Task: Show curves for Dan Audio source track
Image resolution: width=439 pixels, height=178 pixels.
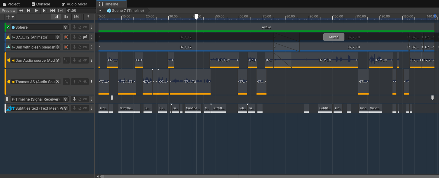Action: (x=66, y=60)
